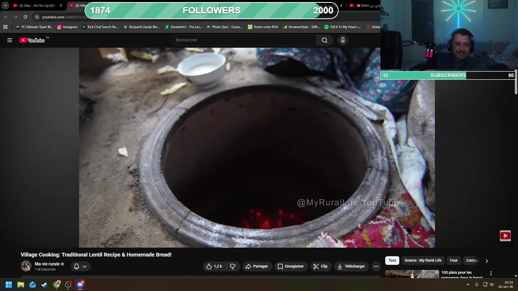
Task: Open the Instagram bookmark
Action: [67, 27]
